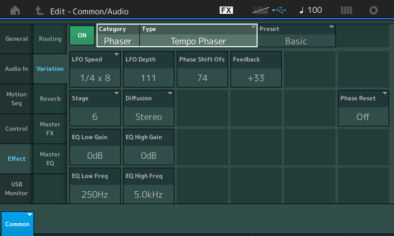Screen dimensions: 394x236
Task: Select the Common part button
Action: 17,223
